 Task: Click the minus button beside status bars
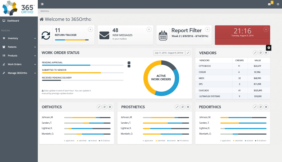pyautogui.click(x=129, y=66)
